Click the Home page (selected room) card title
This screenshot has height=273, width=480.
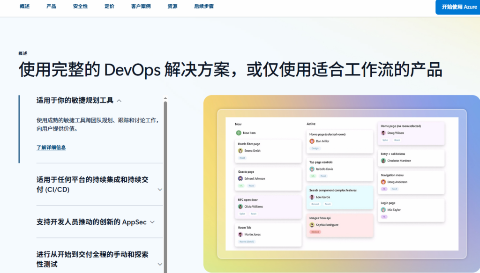pyautogui.click(x=327, y=134)
